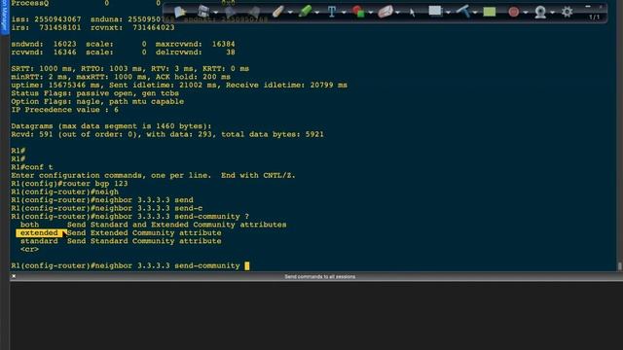Close the Send commands to all sessions bar
The height and width of the screenshot is (350, 623).
[14, 276]
